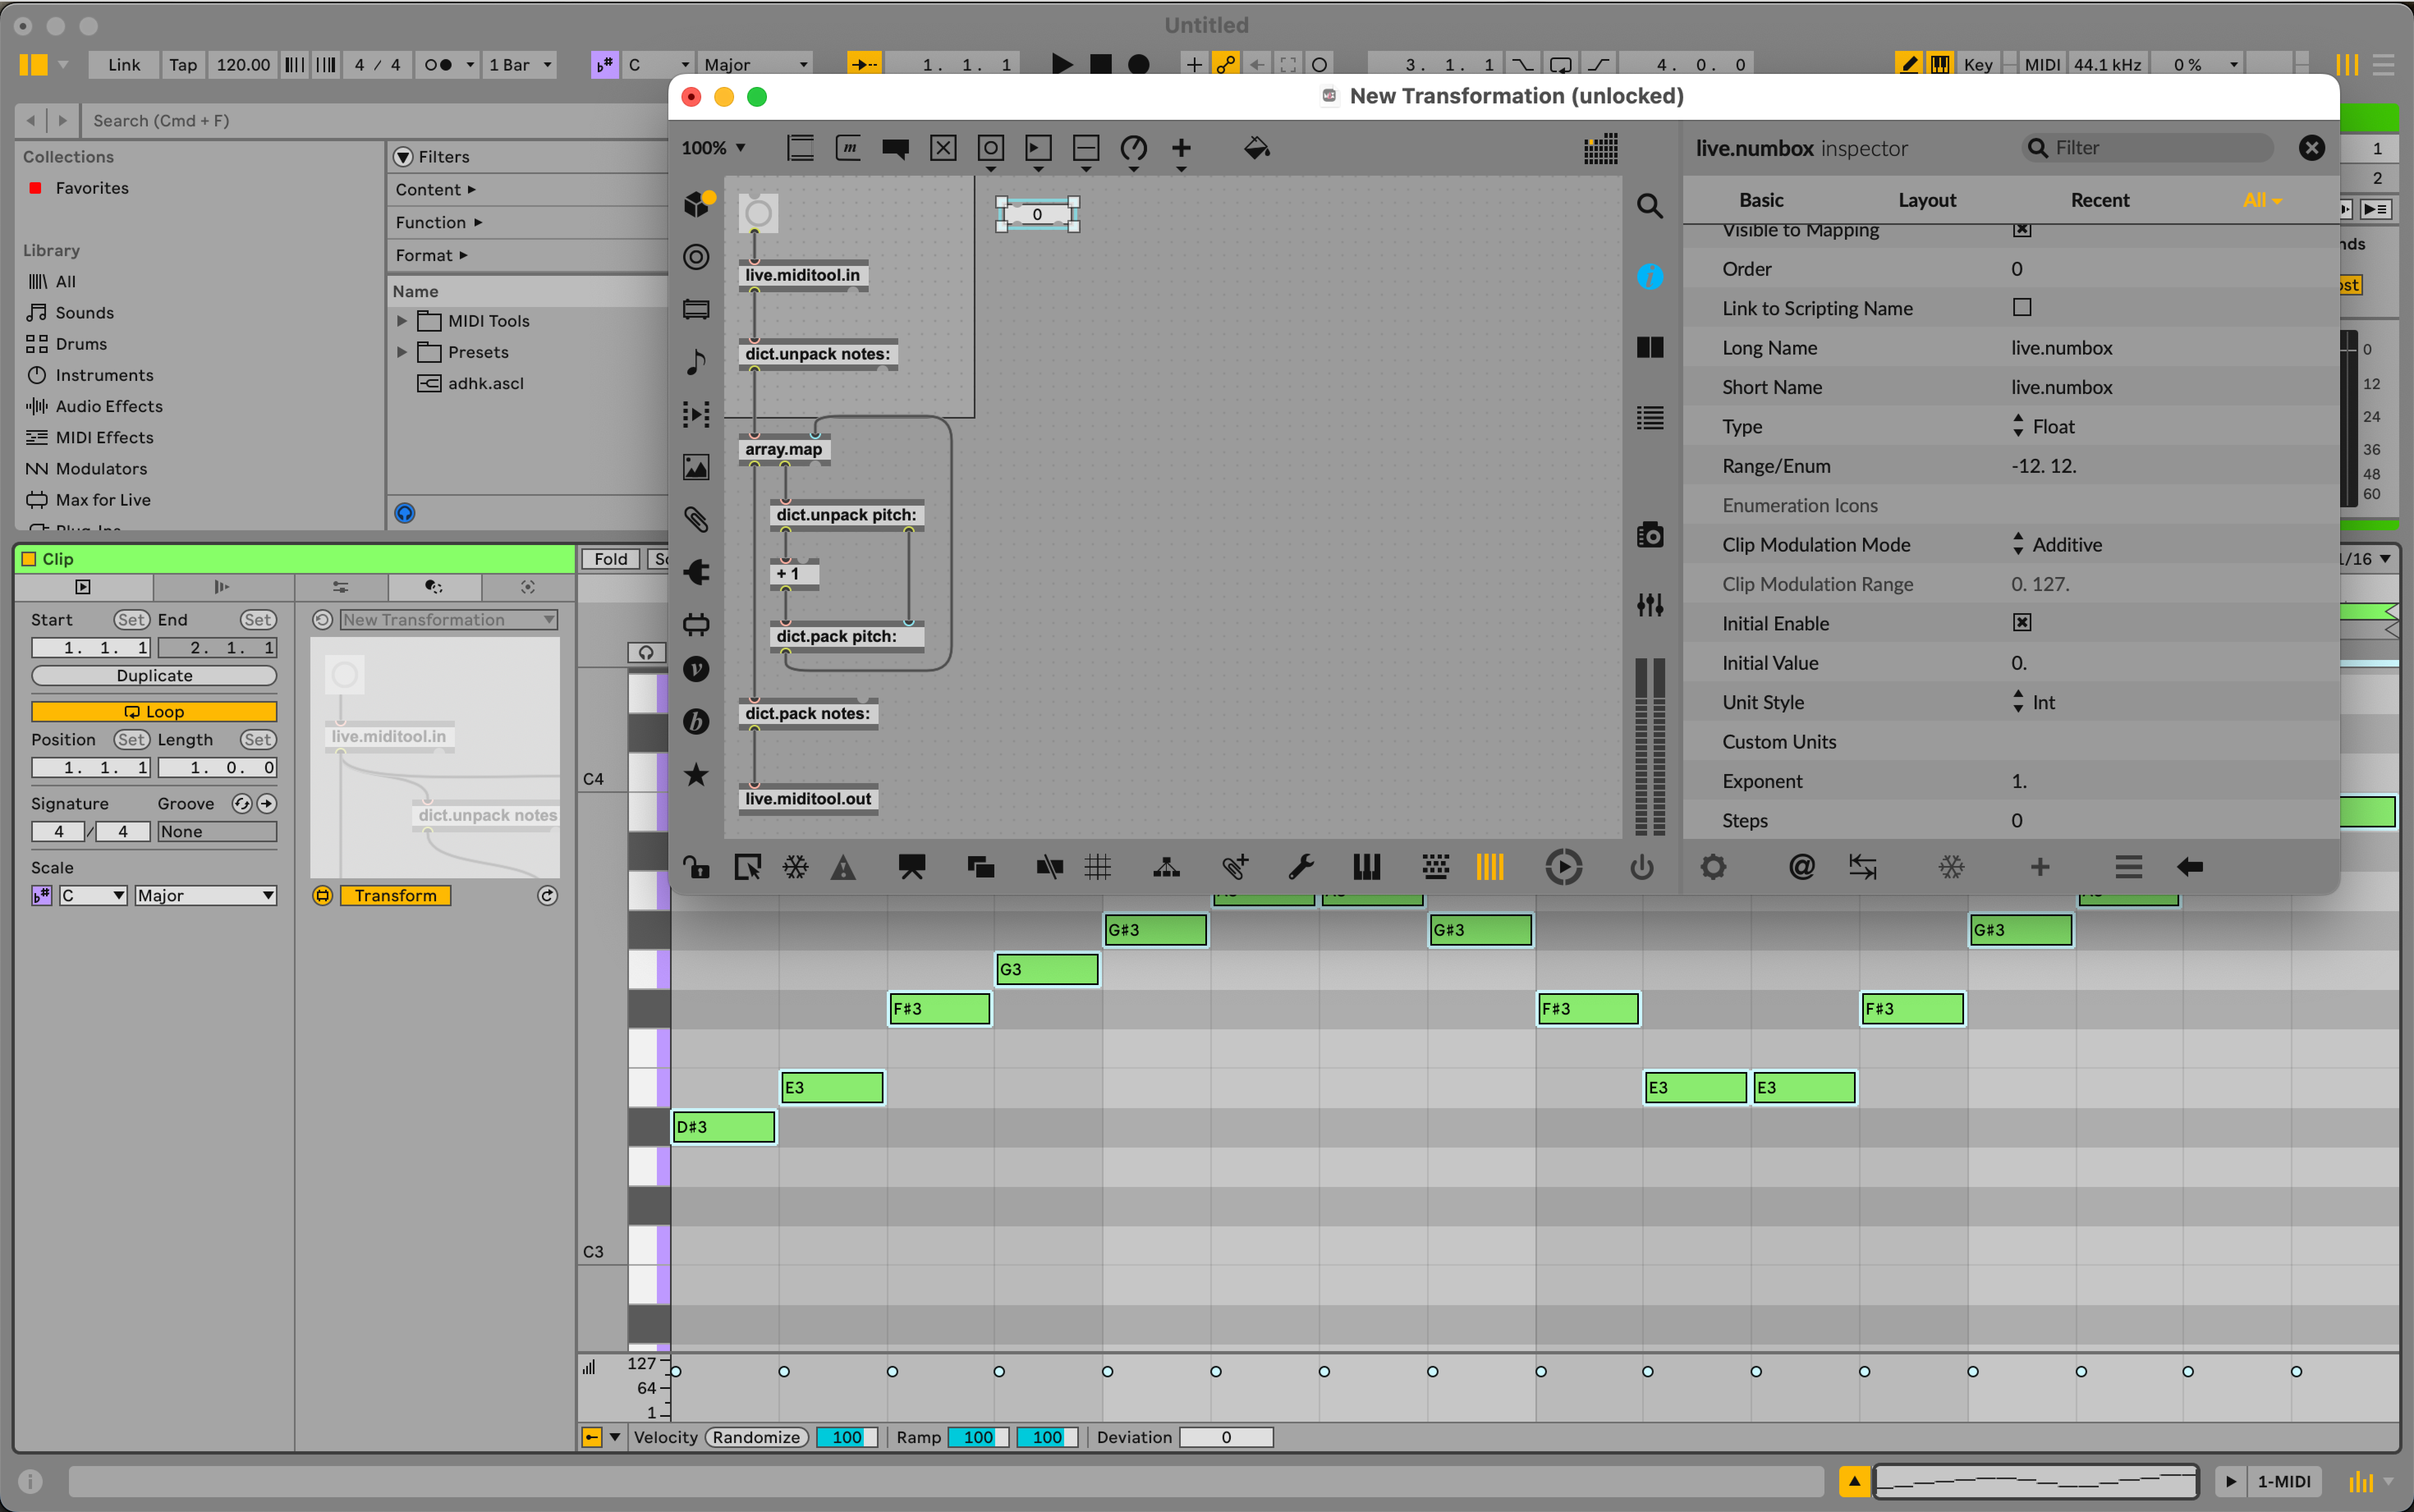The width and height of the screenshot is (2414, 1512).
Task: Select Instruments in the Library list
Action: pos(104,375)
